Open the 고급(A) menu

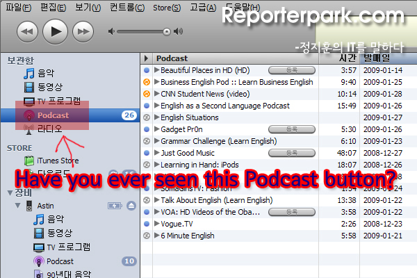[x=203, y=8]
